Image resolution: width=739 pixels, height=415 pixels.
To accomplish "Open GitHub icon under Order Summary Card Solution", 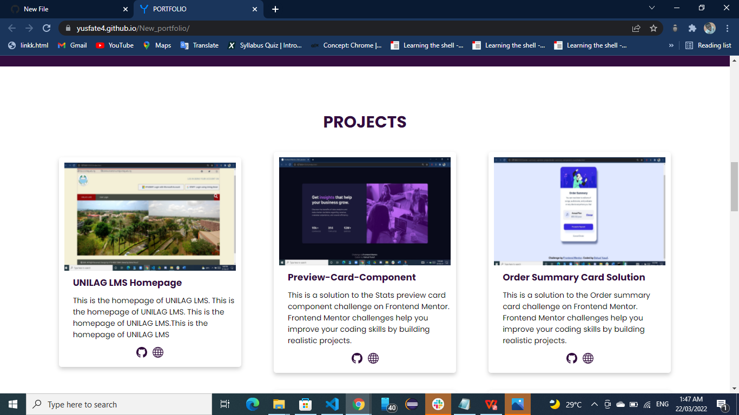I will coord(572,358).
